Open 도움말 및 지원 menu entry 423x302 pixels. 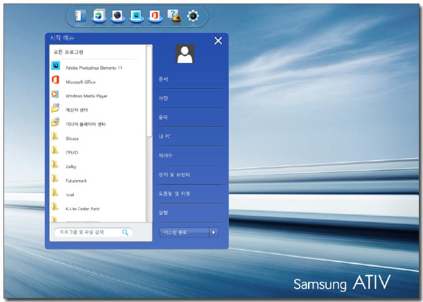(x=190, y=194)
